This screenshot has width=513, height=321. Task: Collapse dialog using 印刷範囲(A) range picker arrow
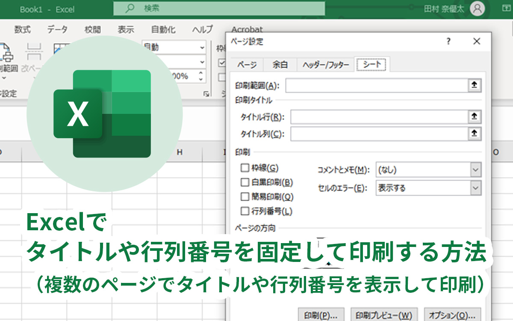tap(474, 86)
